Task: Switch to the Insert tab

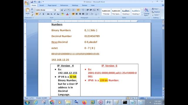Action: point(42,5)
